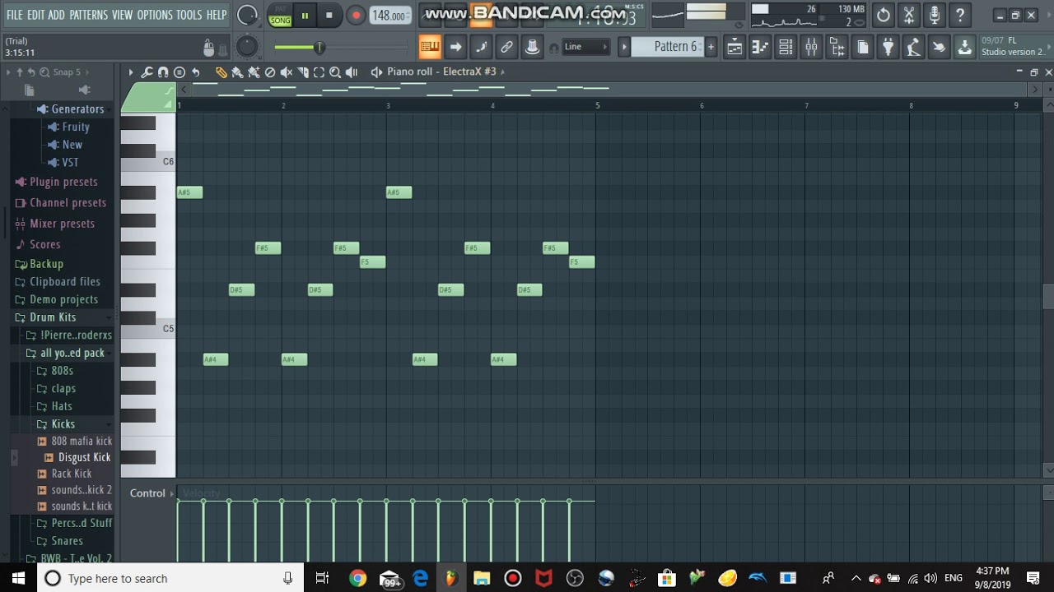This screenshot has height=592, width=1054.
Task: Click the undo history circular arrow icon
Action: (x=884, y=15)
